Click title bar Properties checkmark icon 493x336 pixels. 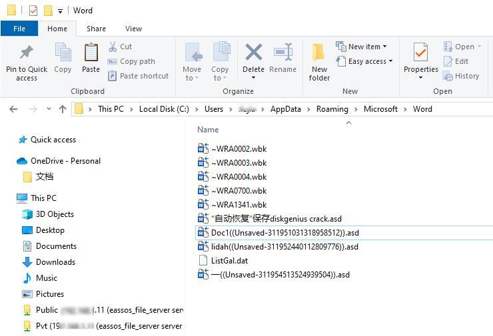point(33,11)
